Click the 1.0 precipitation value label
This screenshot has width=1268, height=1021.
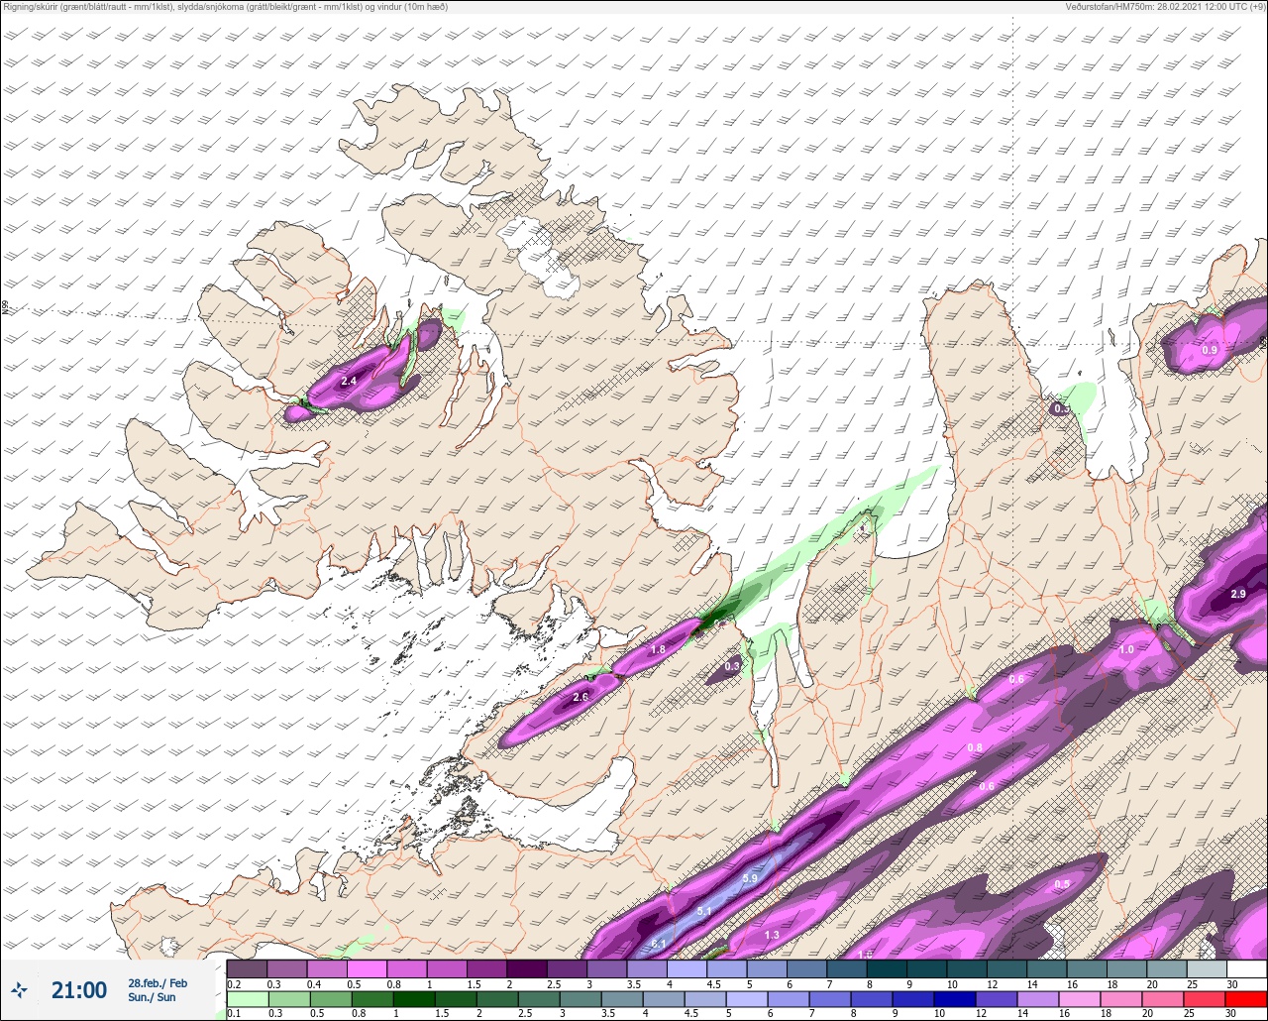tap(1126, 649)
